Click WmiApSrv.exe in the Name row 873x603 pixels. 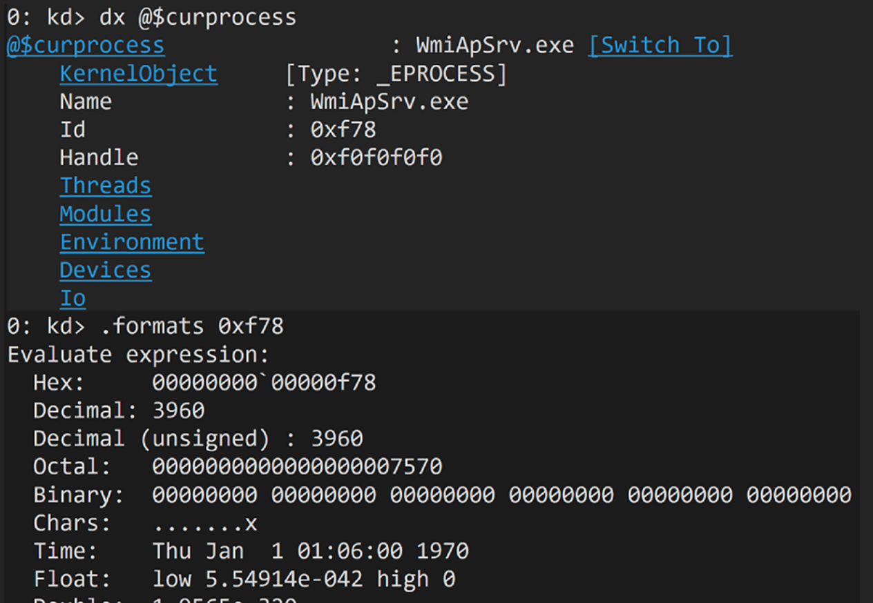[x=389, y=102]
